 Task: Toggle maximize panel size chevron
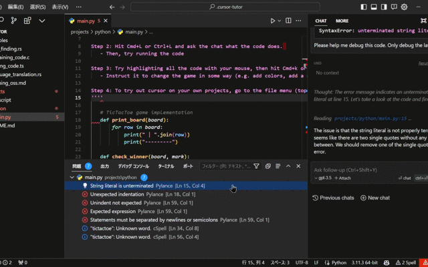pos(288,166)
